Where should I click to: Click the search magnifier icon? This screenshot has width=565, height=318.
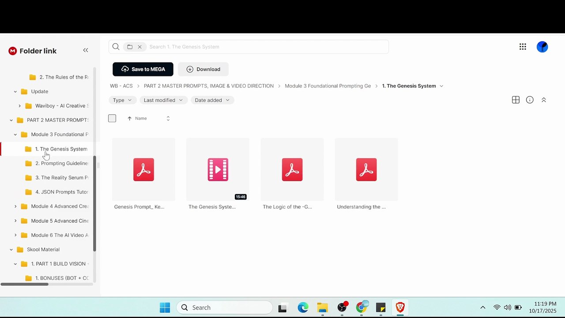pos(116,47)
